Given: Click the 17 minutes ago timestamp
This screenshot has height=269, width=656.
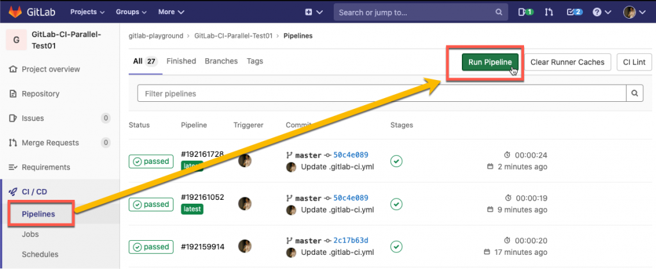Looking at the screenshot, I should pyautogui.click(x=520, y=252).
